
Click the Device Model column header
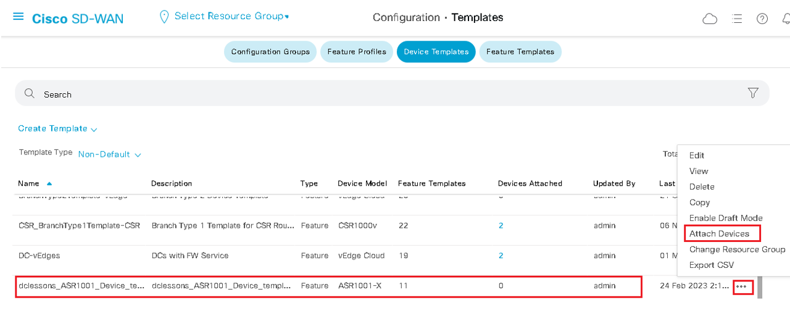click(362, 183)
